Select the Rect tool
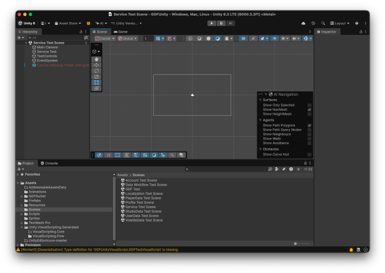Viewport: 385px width, 273px height. tap(96, 83)
